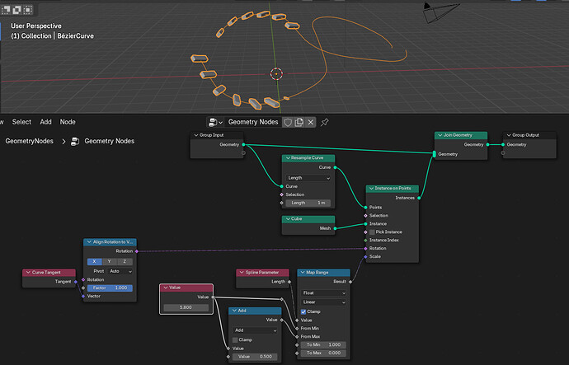The image size is (569, 365).
Task: Click the duplicate node tree icon
Action: tap(299, 122)
